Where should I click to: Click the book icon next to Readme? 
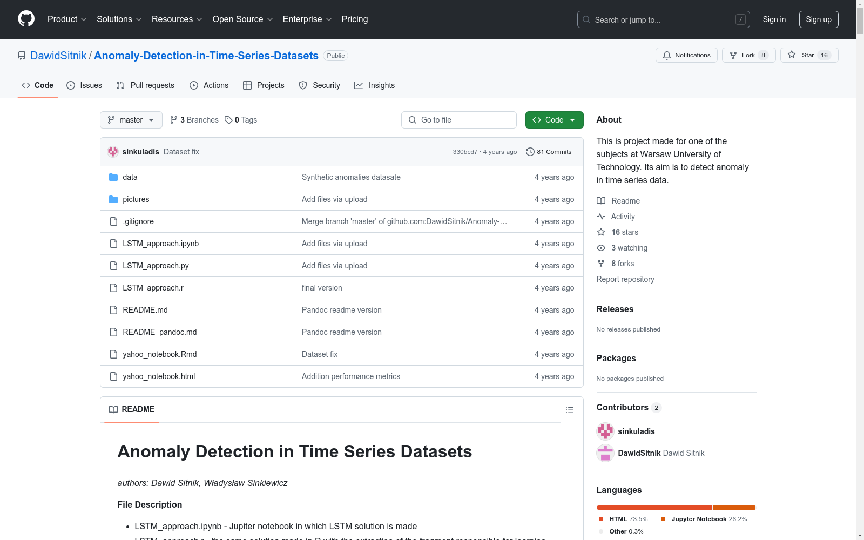[601, 201]
